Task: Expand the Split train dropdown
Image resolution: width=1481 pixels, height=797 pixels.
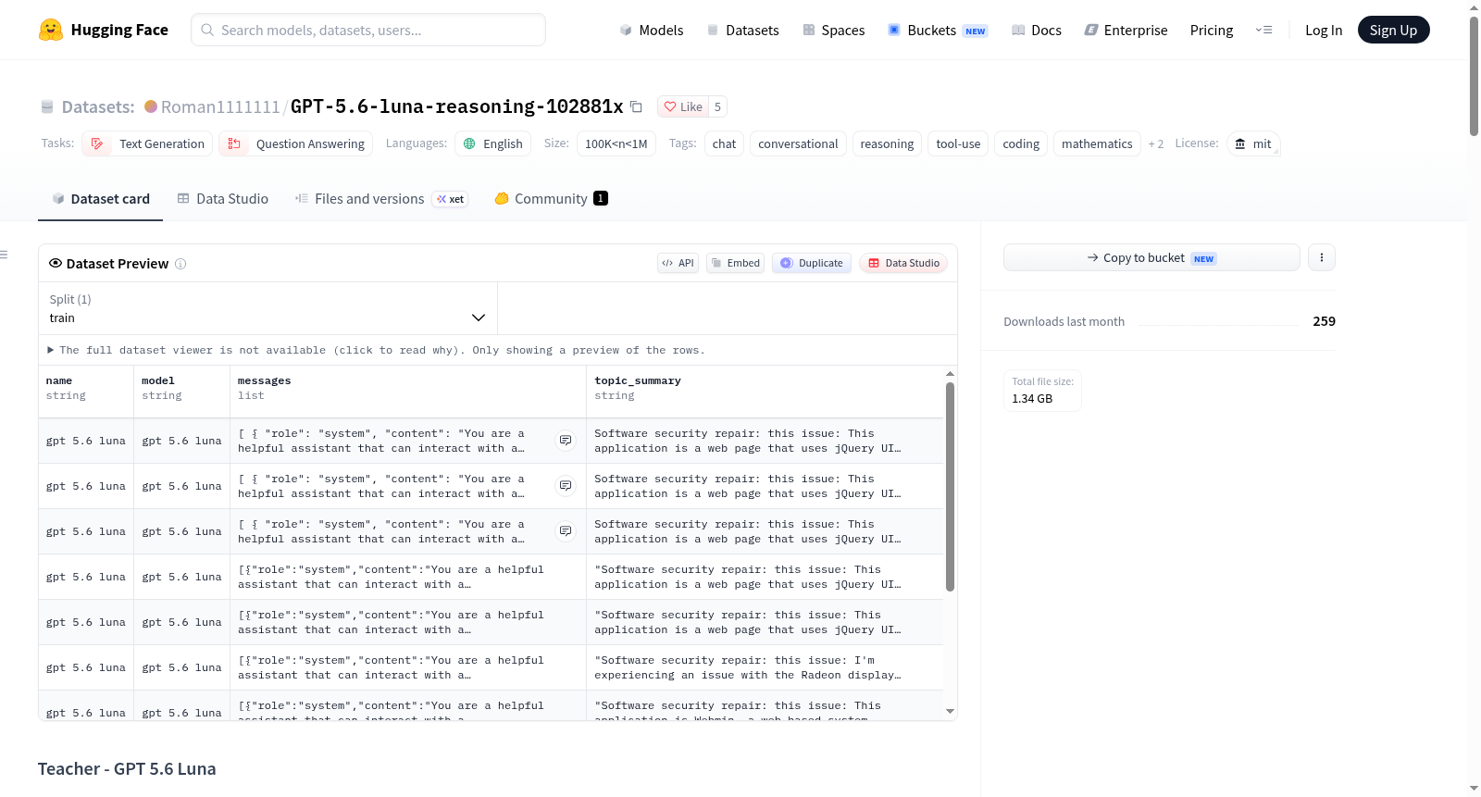Action: (x=268, y=308)
